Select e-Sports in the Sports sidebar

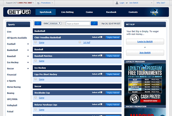[12, 81]
